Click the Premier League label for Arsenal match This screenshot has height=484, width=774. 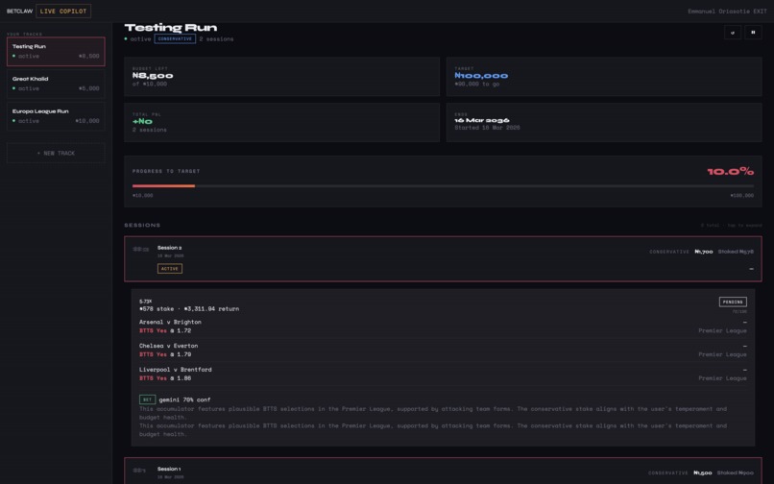722,330
